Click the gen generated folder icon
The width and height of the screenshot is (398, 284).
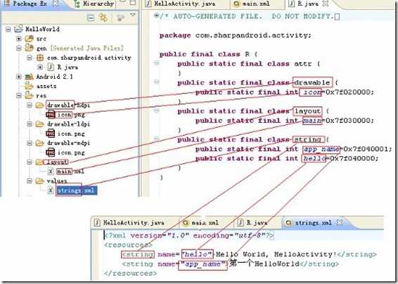[x=30, y=48]
